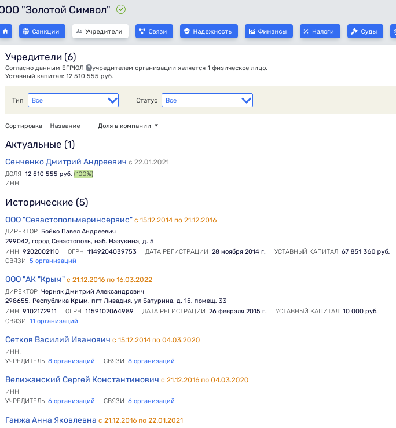
Task: Expand the Тип filter dropdown
Action: (73, 100)
